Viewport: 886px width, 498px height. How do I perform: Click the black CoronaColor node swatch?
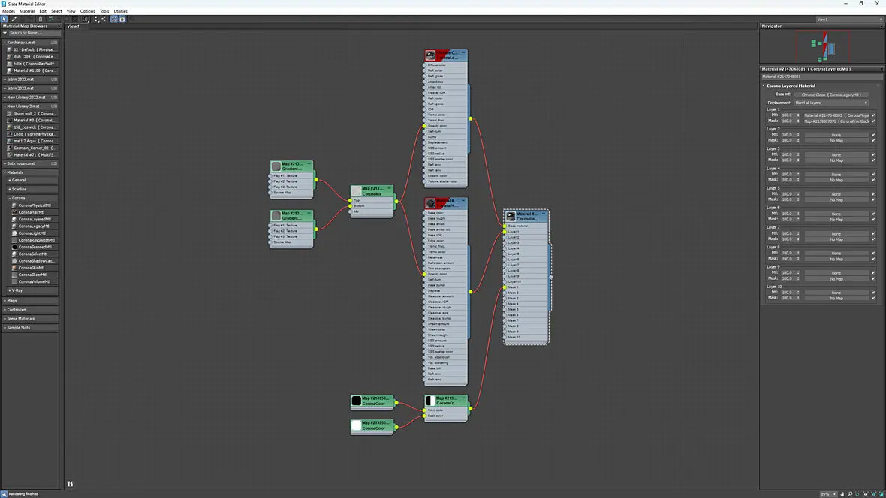click(x=356, y=401)
